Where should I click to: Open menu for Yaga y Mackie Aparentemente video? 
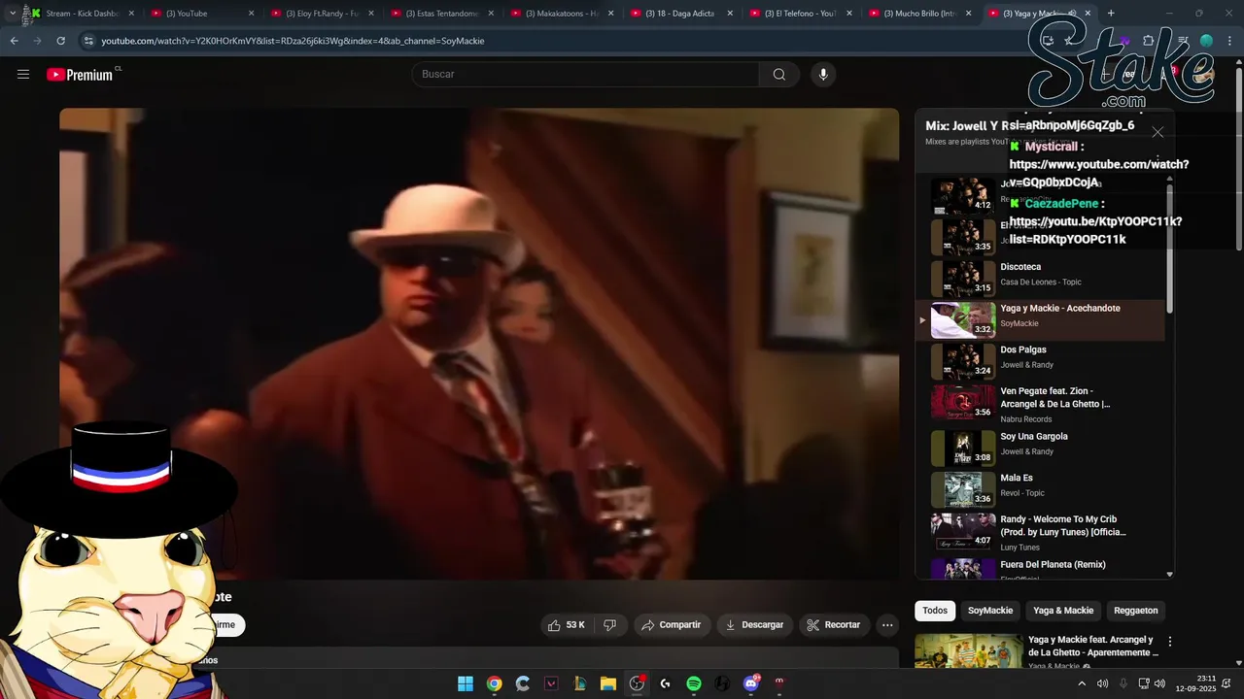(1170, 642)
